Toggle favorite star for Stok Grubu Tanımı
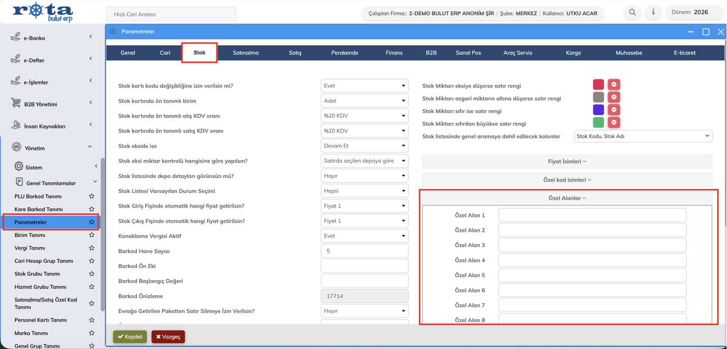 (91, 274)
